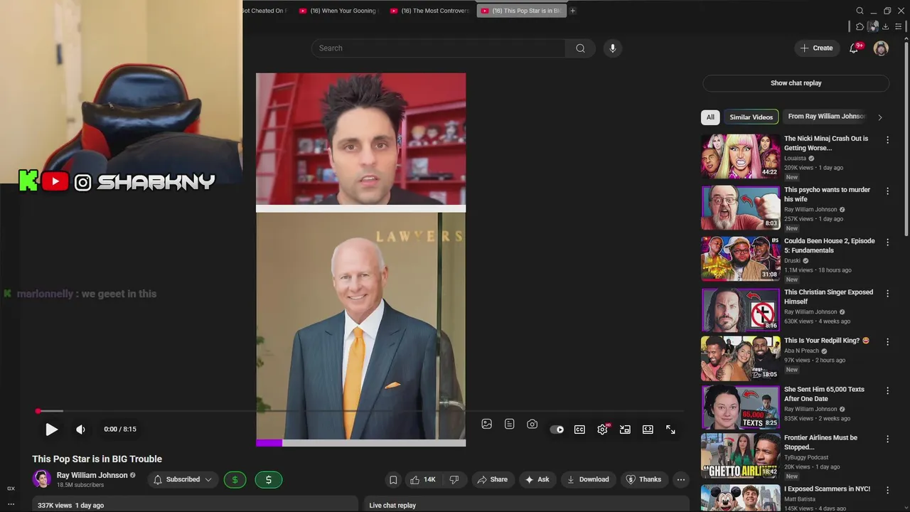Open browser extensions puzzle icon

click(x=860, y=26)
